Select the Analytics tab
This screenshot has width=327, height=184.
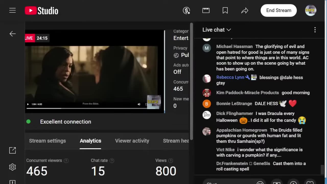pyautogui.click(x=90, y=141)
